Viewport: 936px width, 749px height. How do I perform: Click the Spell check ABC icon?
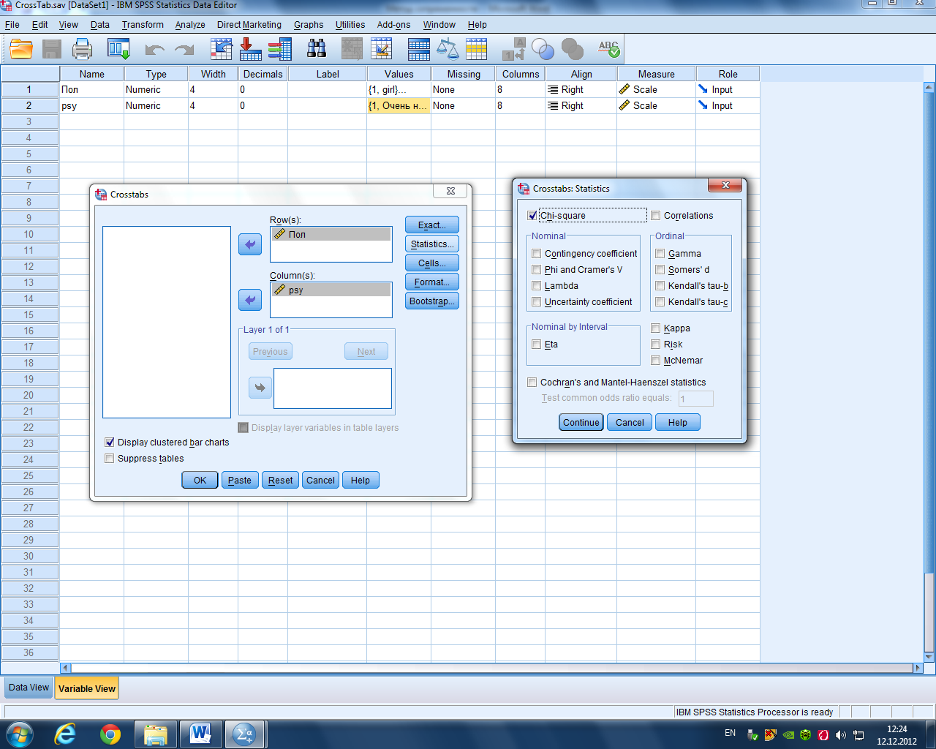(x=608, y=49)
